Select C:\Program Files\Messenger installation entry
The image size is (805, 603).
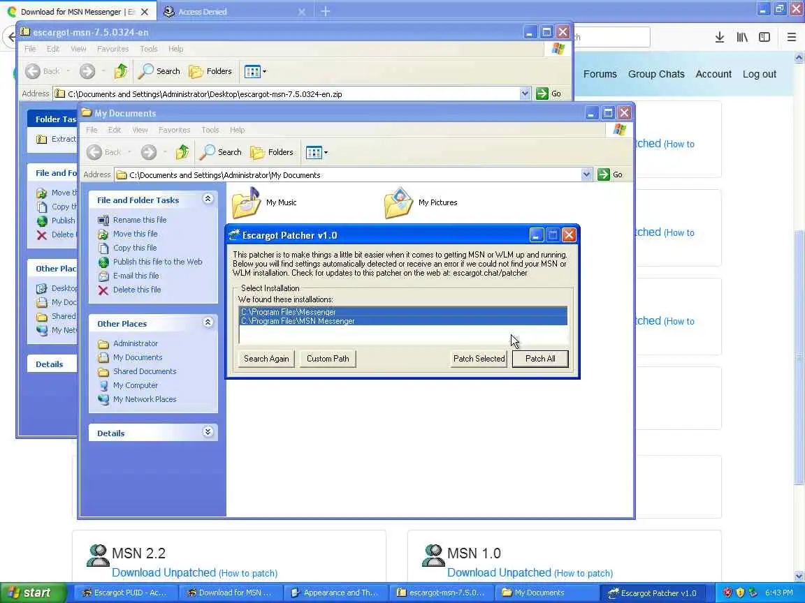[403, 312]
